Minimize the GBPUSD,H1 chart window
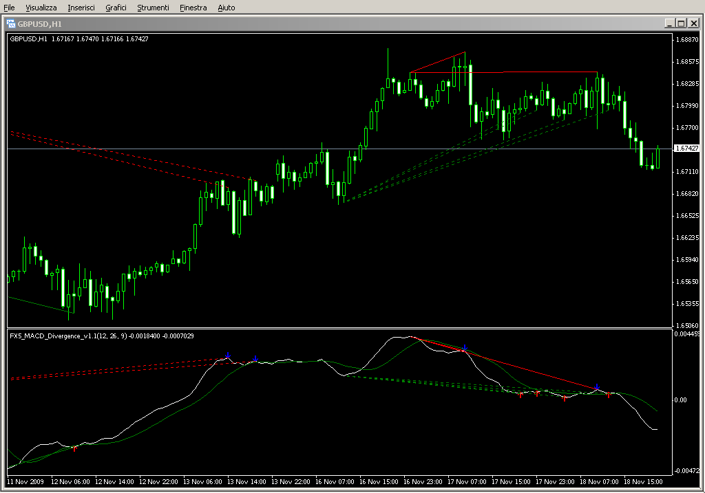 pos(669,23)
